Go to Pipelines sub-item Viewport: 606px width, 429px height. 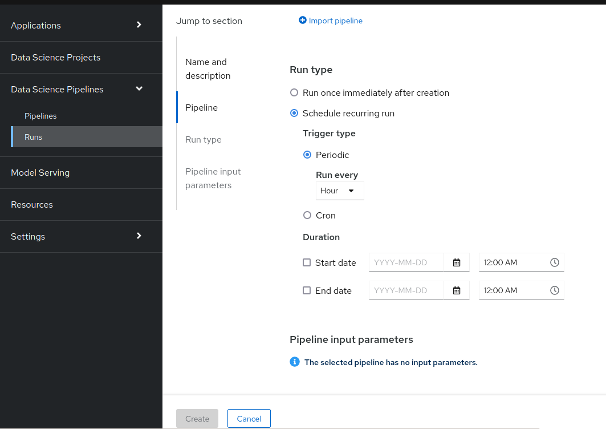87,116
